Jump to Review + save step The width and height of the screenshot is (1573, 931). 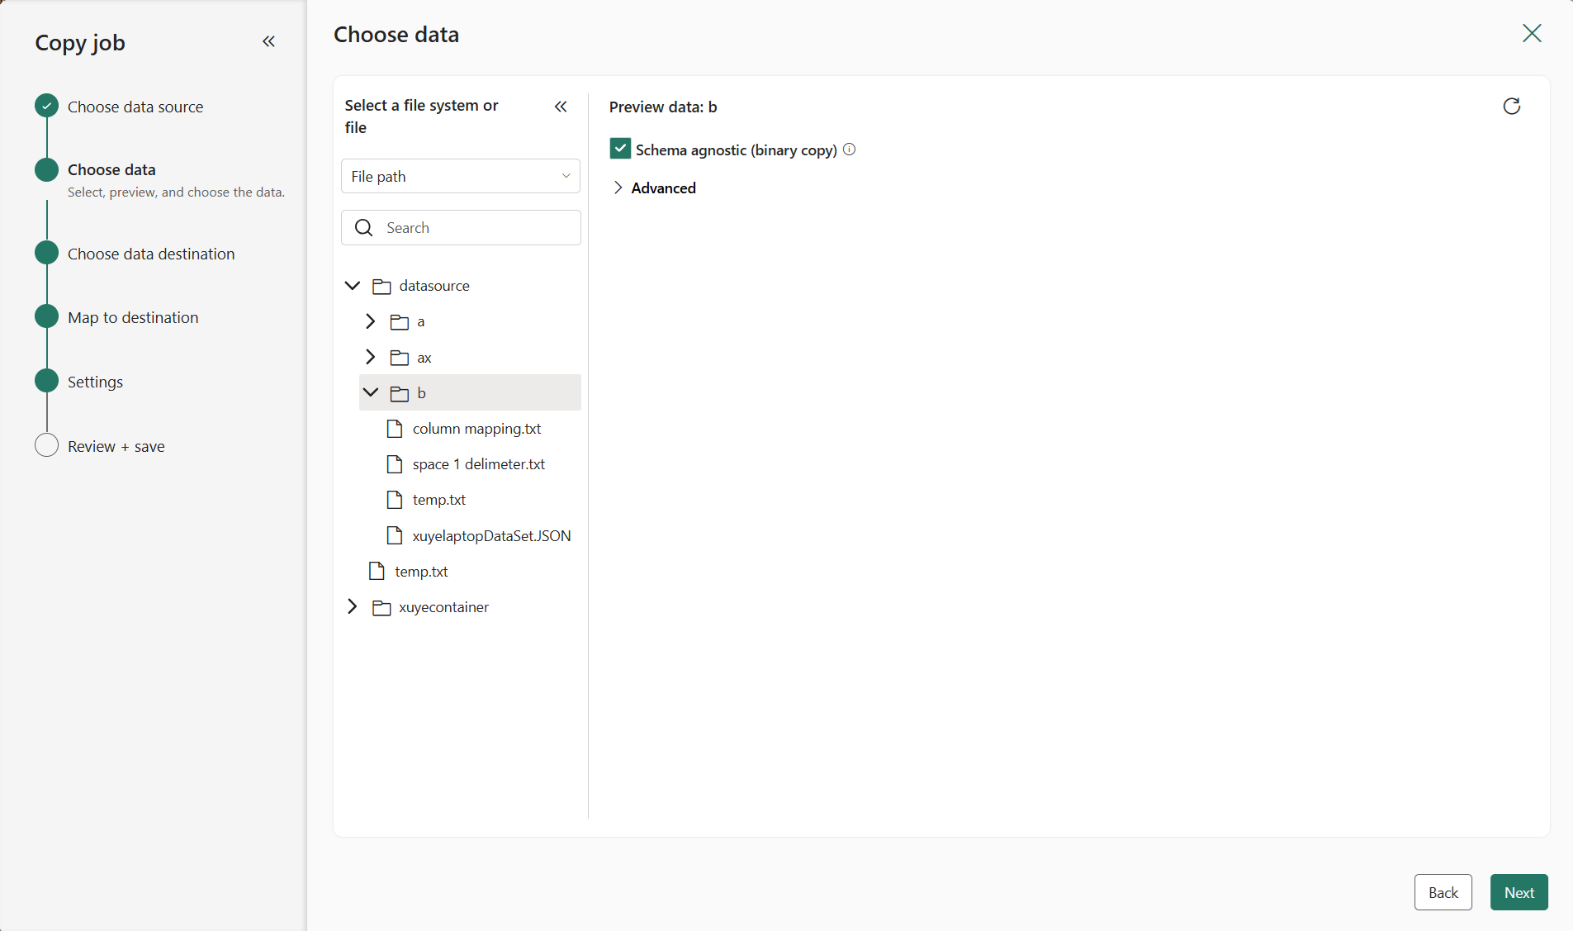point(116,446)
